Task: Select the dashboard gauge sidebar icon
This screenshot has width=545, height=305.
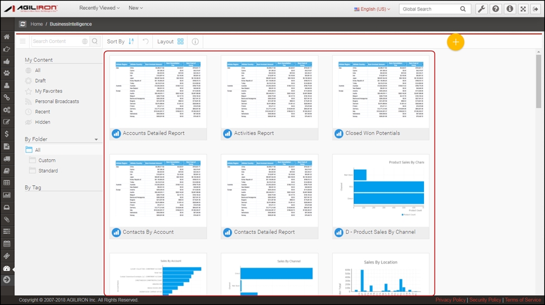Action: pos(7,268)
